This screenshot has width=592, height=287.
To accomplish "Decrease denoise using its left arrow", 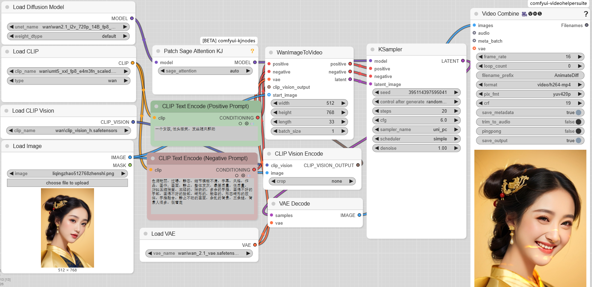I will point(377,148).
